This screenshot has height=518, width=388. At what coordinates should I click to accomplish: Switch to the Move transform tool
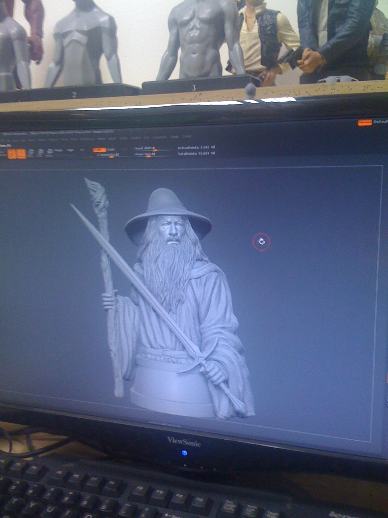(31, 152)
